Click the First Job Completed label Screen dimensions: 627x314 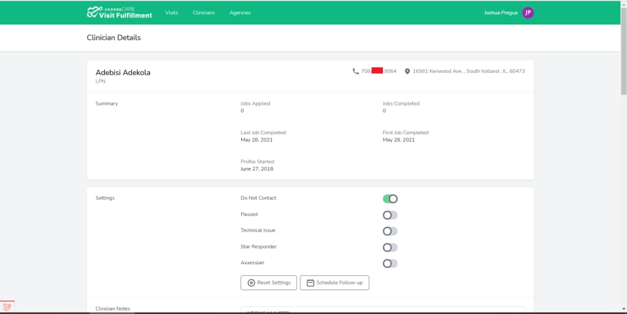coord(405,132)
